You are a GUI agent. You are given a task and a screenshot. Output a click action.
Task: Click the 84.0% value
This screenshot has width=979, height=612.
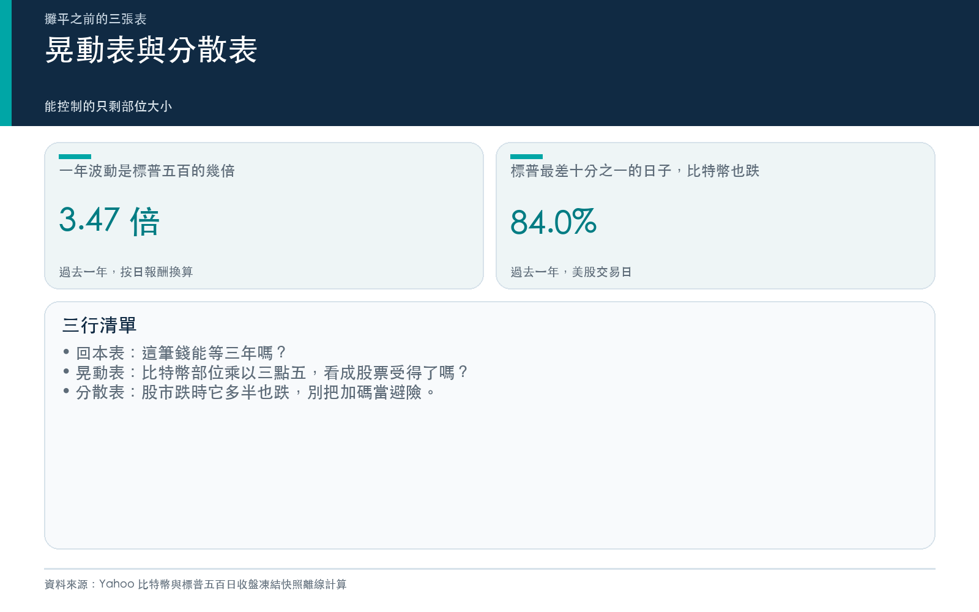pyautogui.click(x=554, y=222)
